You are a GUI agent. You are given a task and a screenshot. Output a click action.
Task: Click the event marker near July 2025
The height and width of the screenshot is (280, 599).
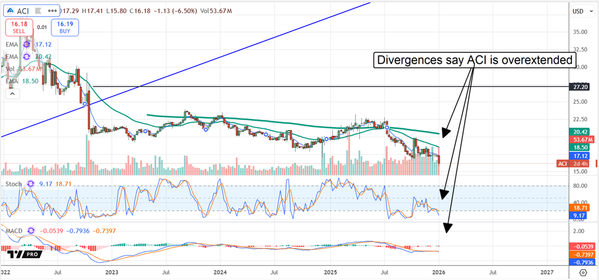tap(386, 128)
